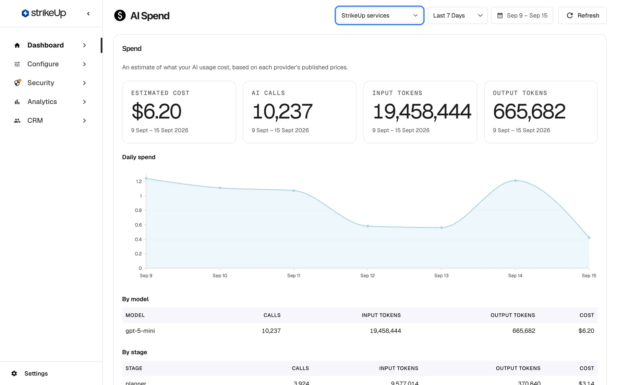Open the CRM menu item

[x=50, y=120]
